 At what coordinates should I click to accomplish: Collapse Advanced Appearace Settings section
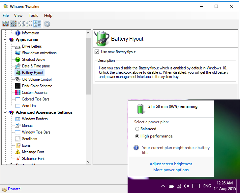pos(5,112)
